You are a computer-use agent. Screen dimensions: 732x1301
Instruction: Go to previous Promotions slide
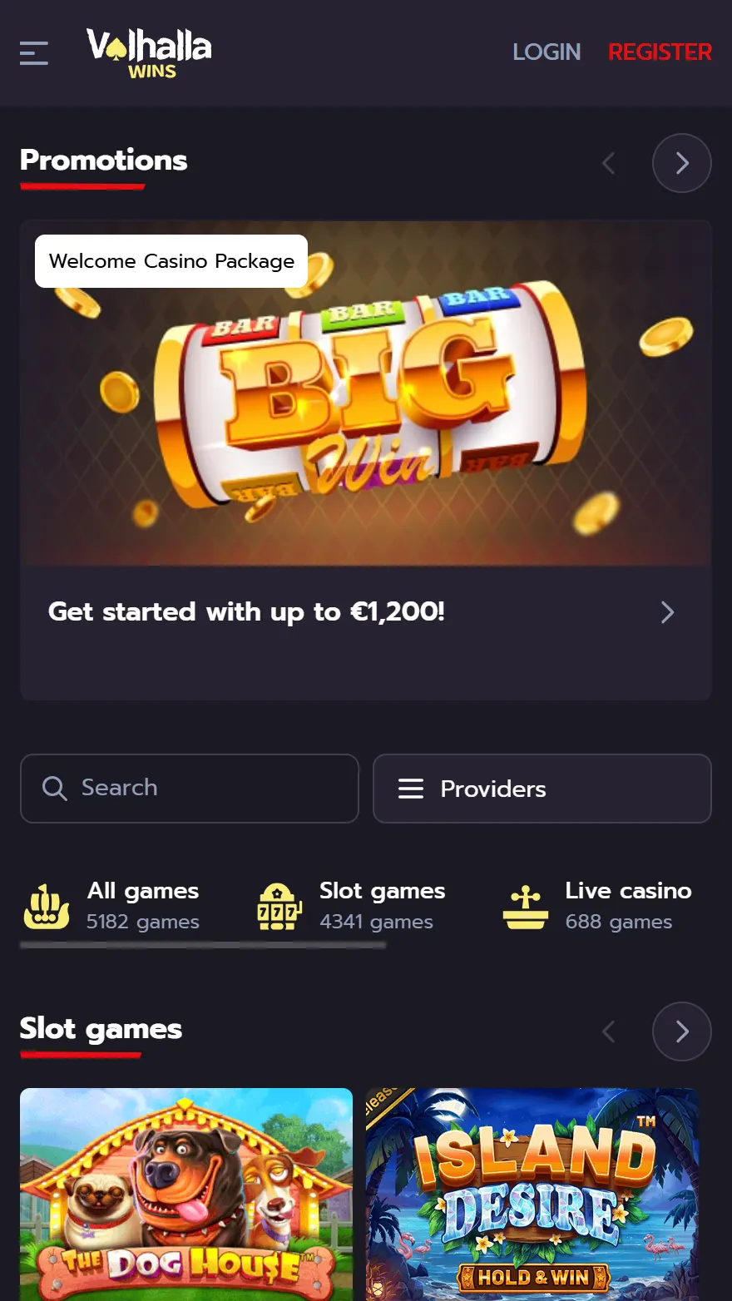609,163
